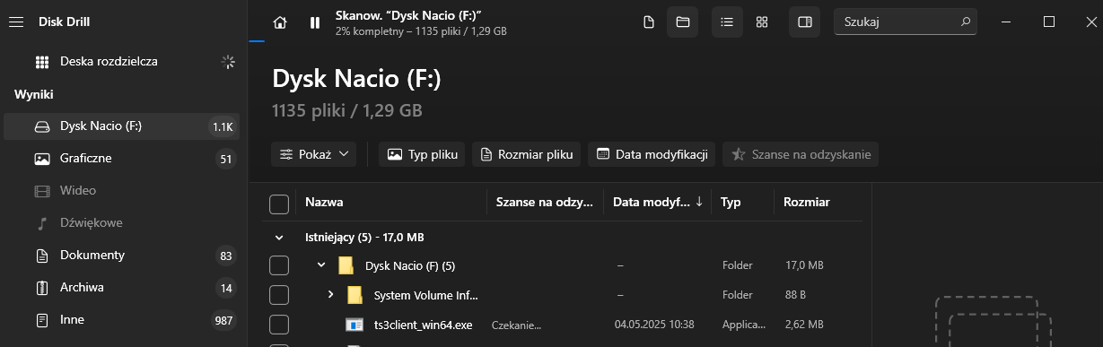Select grid thumbnails view layout

(761, 22)
